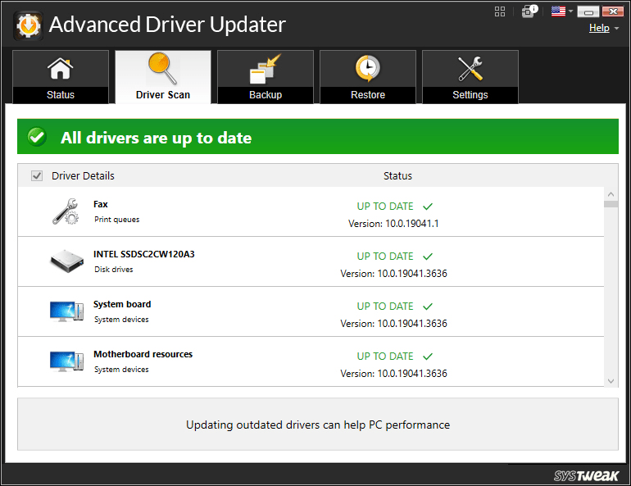
Task: Open the Settings tab
Action: click(x=470, y=77)
